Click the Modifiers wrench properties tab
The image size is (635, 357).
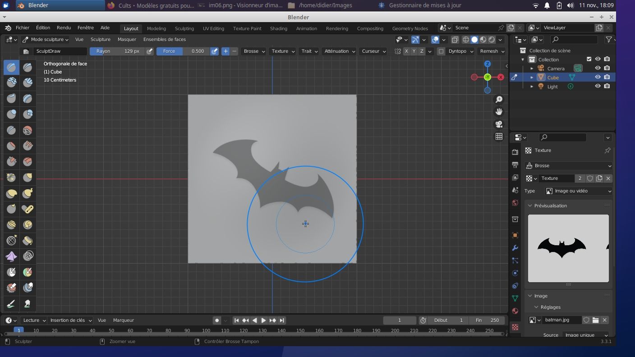(x=515, y=248)
